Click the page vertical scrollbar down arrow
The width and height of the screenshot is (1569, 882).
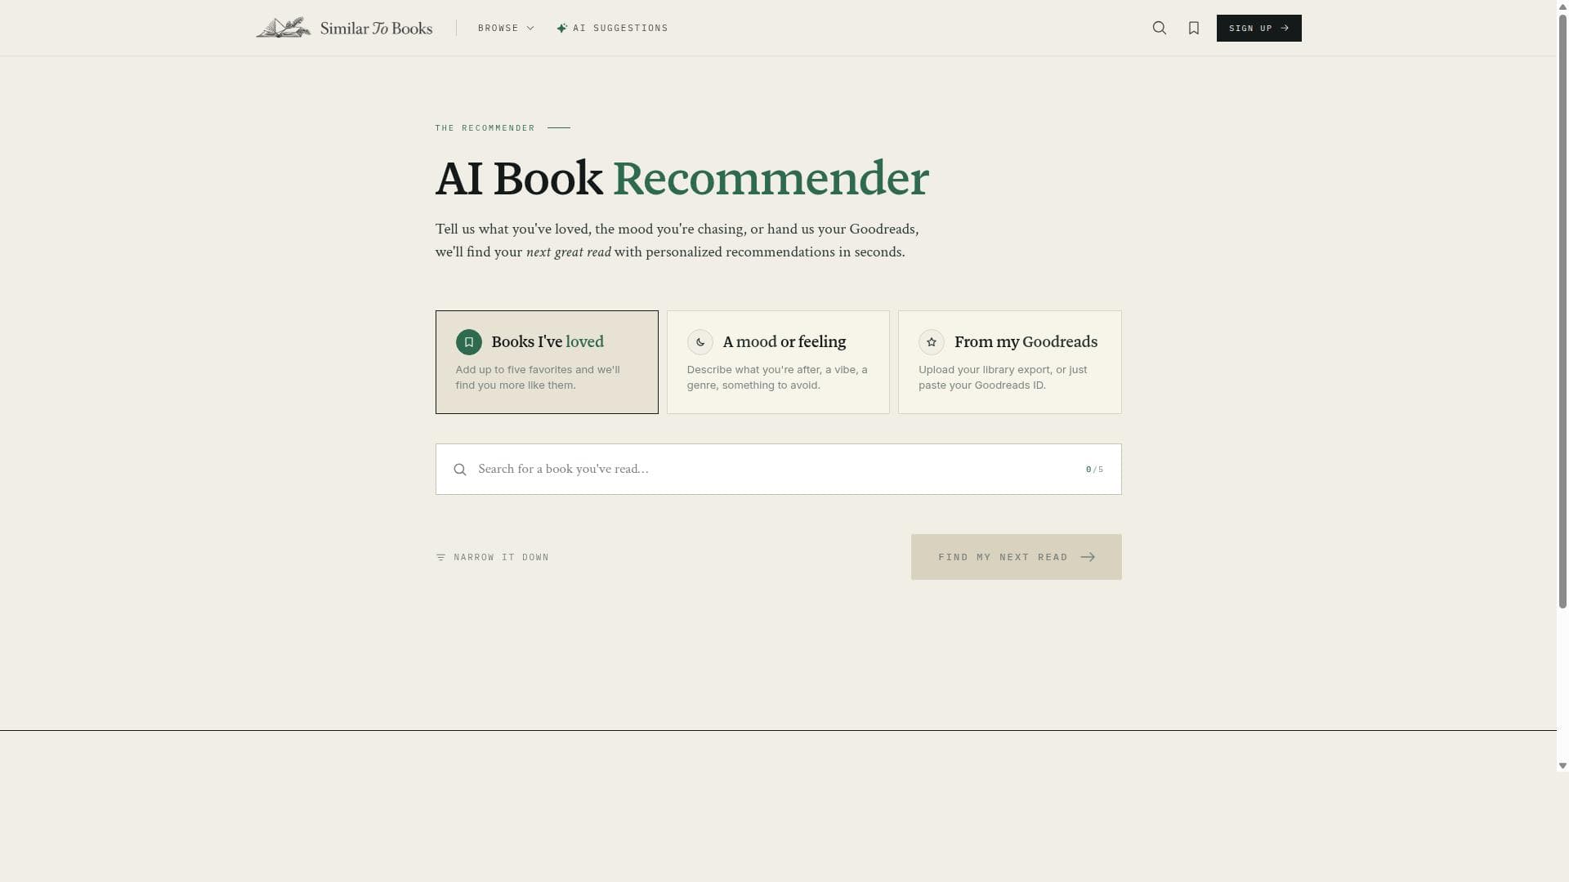[x=1562, y=766]
